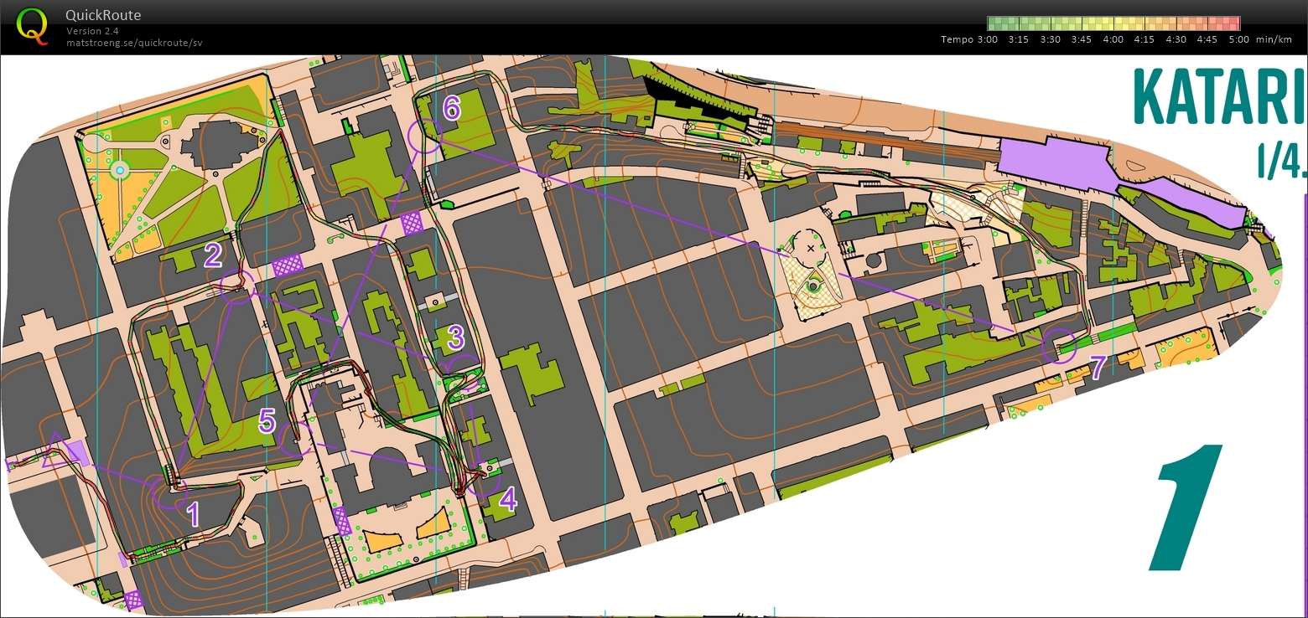This screenshot has height=618, width=1308.
Task: Click control circle 6 on the map
Action: pos(424,135)
